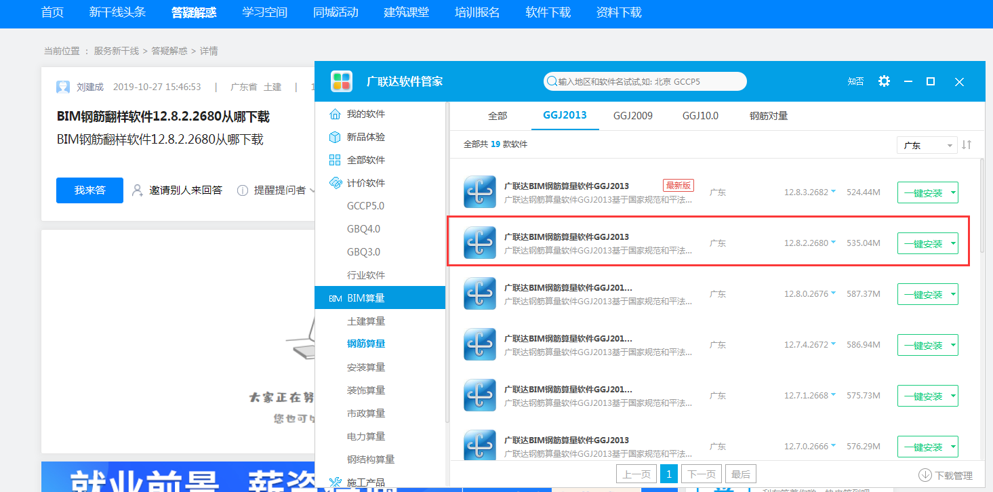The width and height of the screenshot is (993, 492).
Task: Click the 我来答 button
Action: pyautogui.click(x=89, y=190)
